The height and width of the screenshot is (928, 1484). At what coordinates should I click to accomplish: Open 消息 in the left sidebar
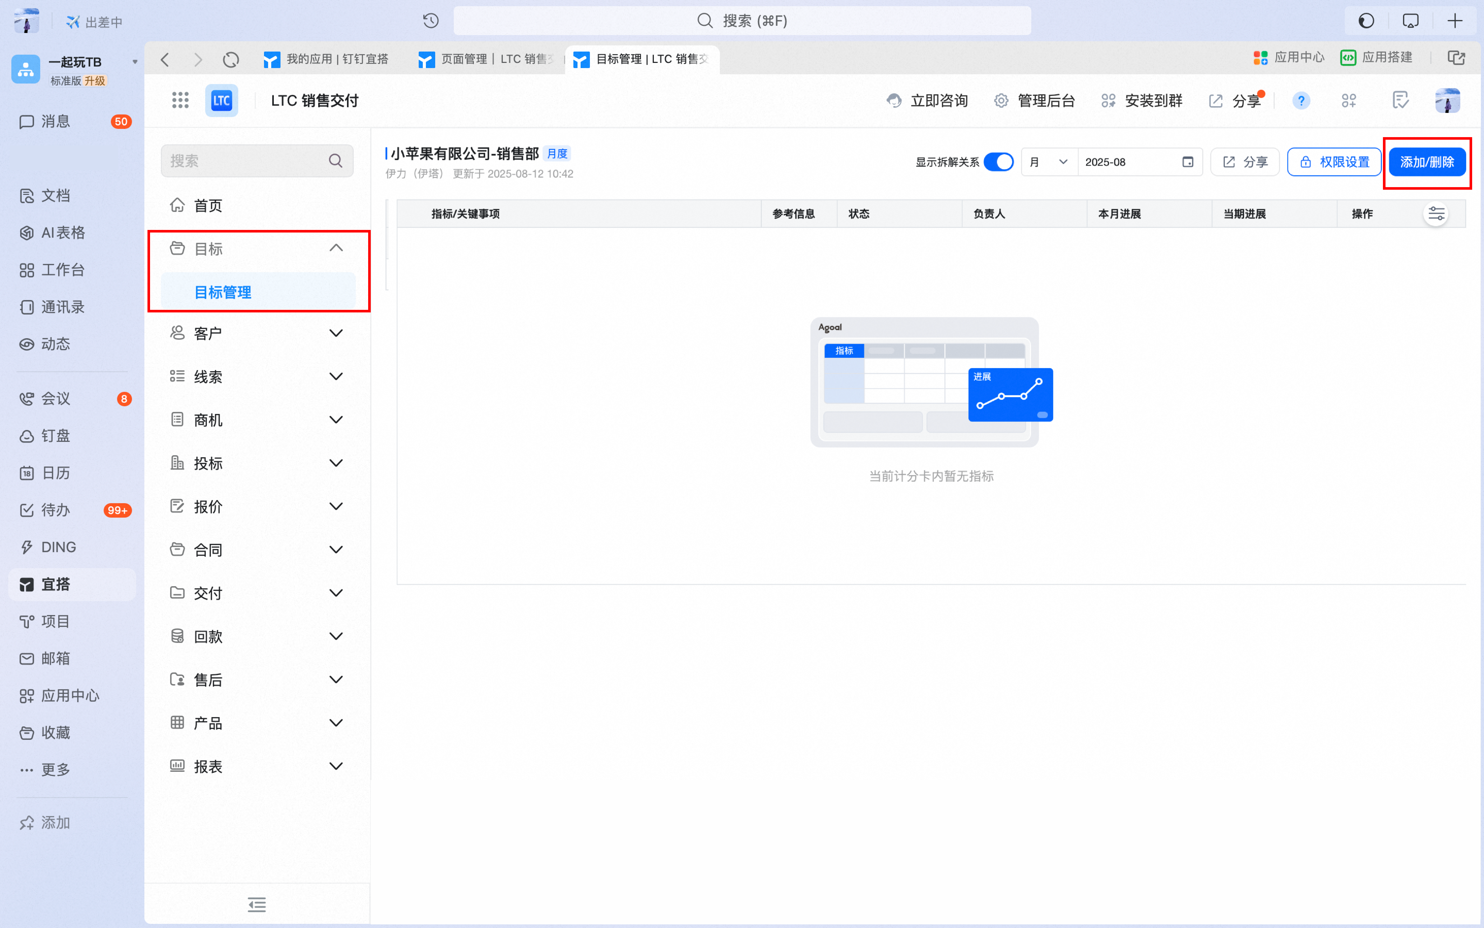(72, 121)
